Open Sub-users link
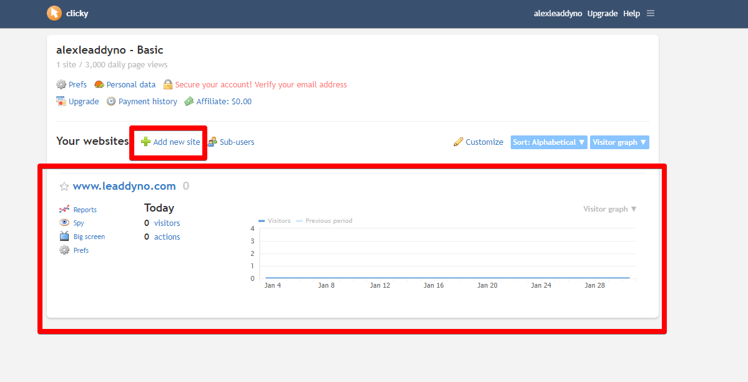The width and height of the screenshot is (748, 382). pyautogui.click(x=237, y=142)
